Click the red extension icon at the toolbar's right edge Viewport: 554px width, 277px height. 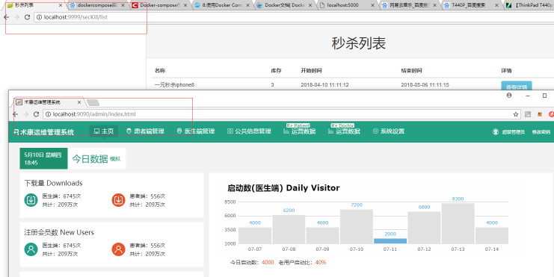coord(551,114)
